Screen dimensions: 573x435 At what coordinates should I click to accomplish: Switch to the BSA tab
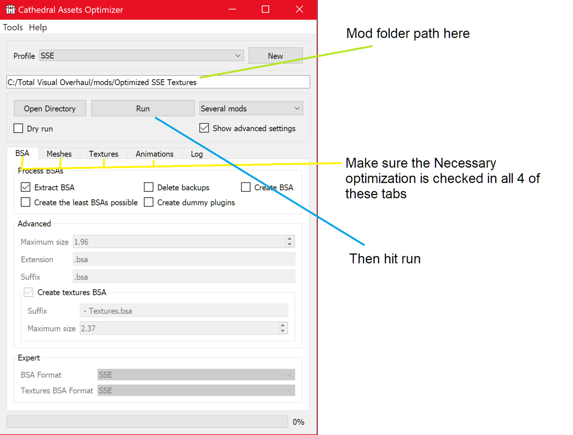click(x=23, y=153)
